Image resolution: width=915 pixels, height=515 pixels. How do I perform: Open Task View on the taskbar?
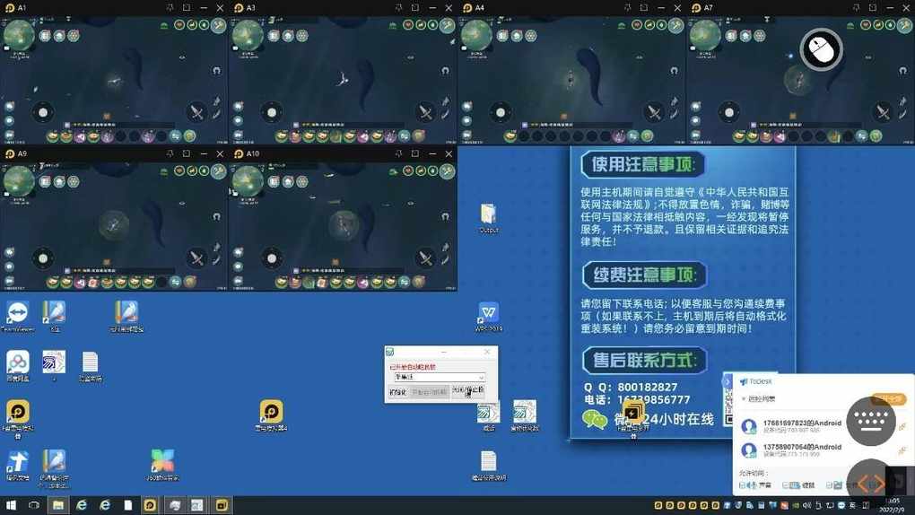point(34,505)
